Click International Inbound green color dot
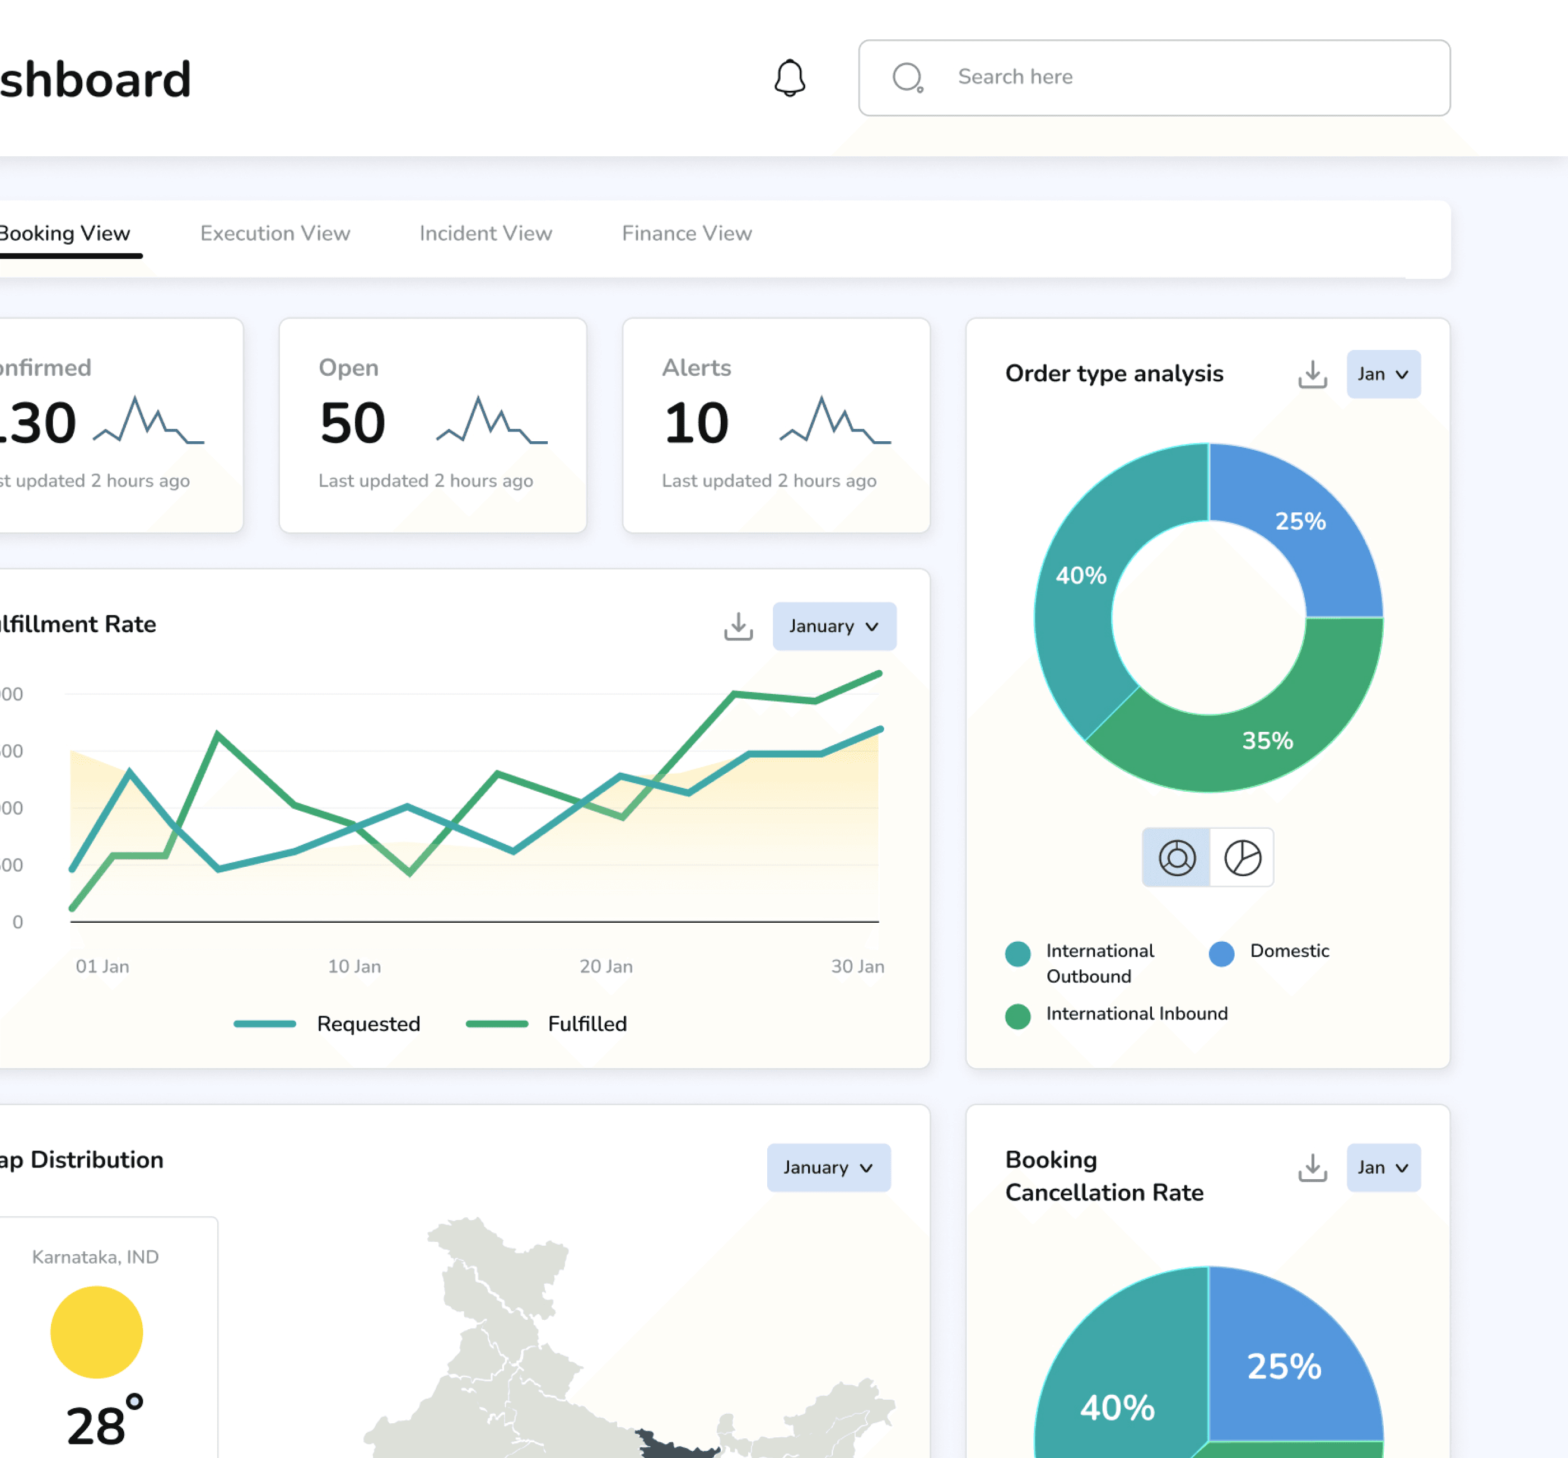 point(1018,1016)
